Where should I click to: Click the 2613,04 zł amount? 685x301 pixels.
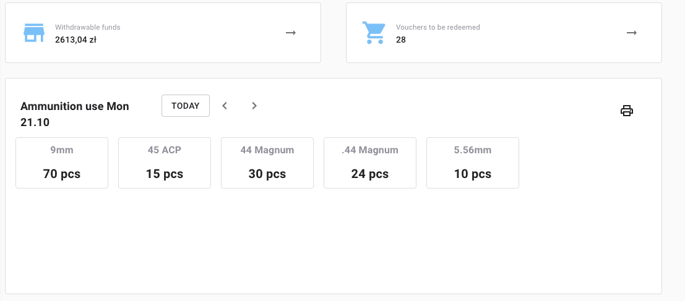(75, 40)
